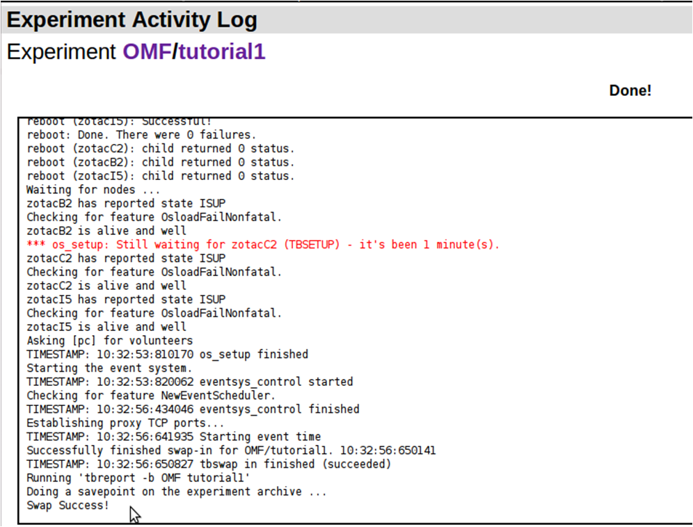Click the "Experiment Activity Log" heading
This screenshot has width=693, height=527.
[132, 20]
